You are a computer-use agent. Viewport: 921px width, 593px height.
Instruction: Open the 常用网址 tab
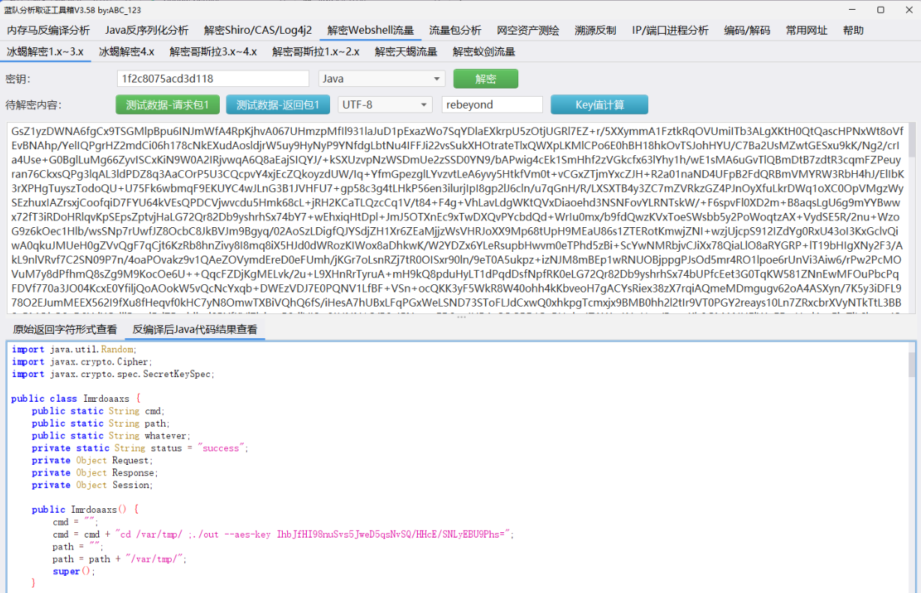(x=807, y=31)
